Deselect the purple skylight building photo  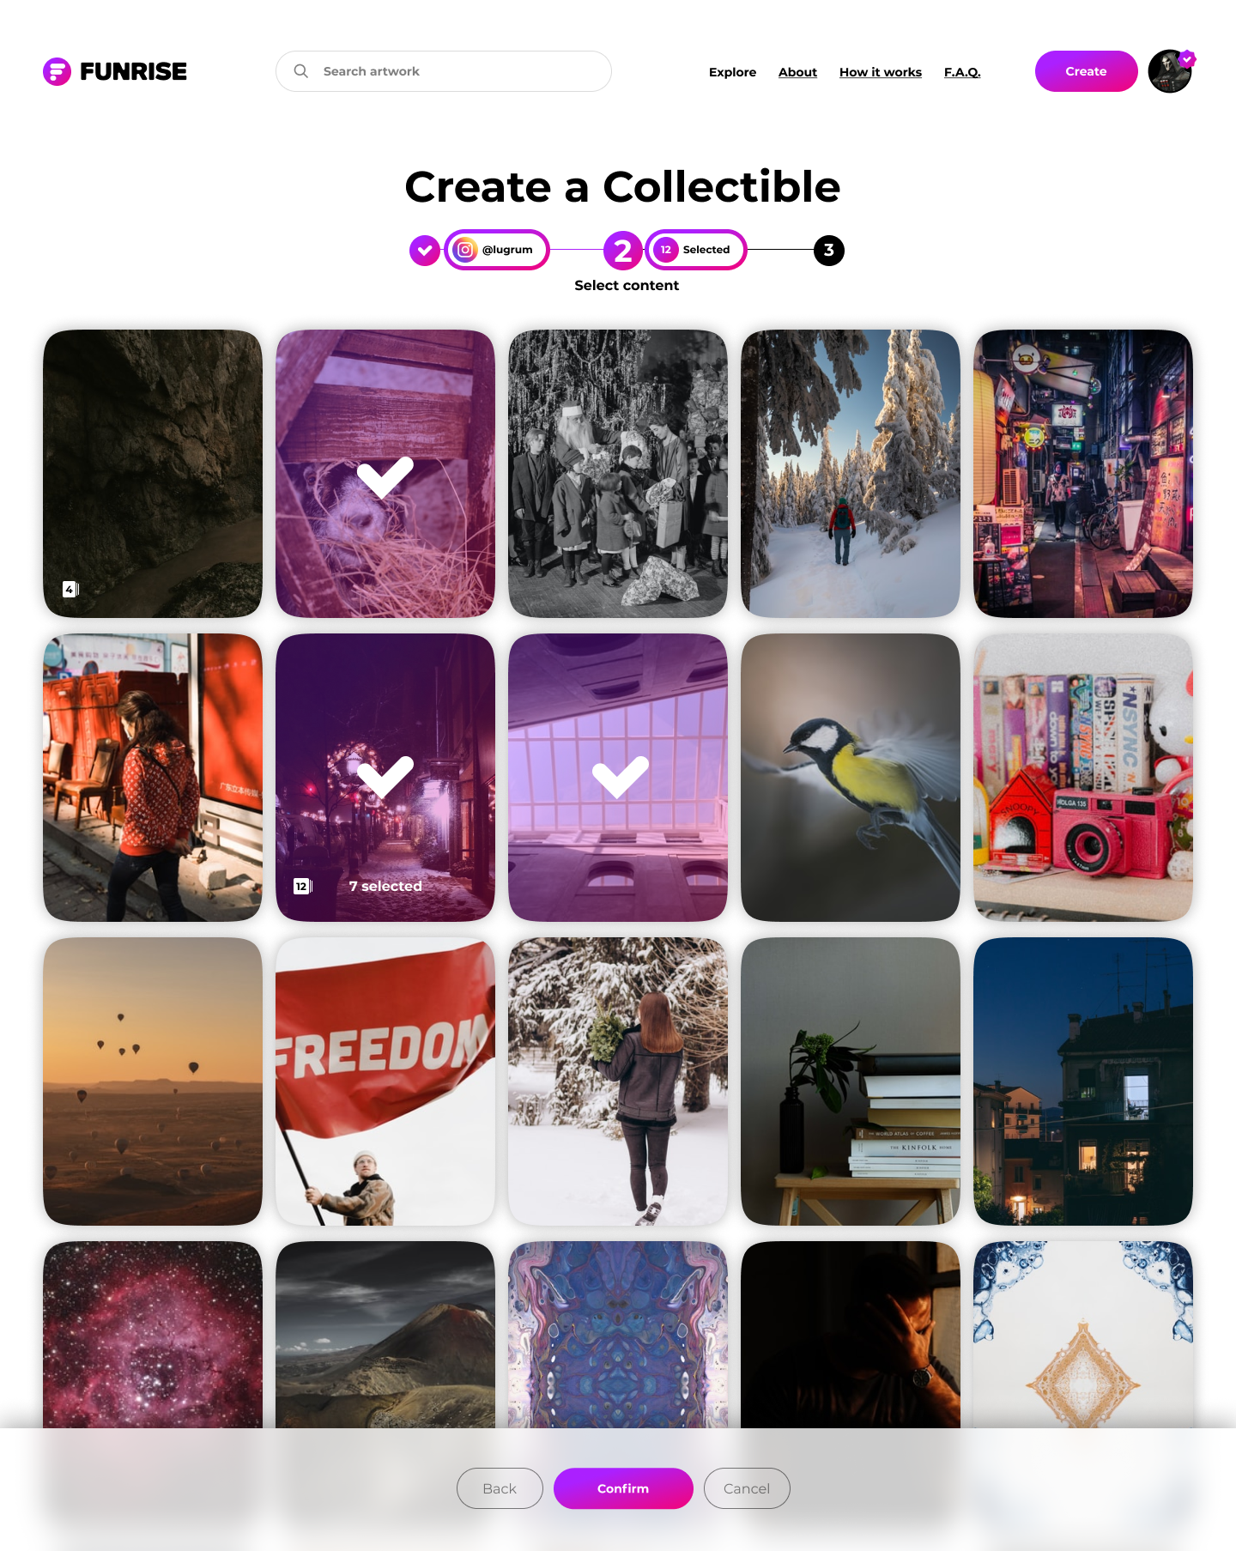618,778
